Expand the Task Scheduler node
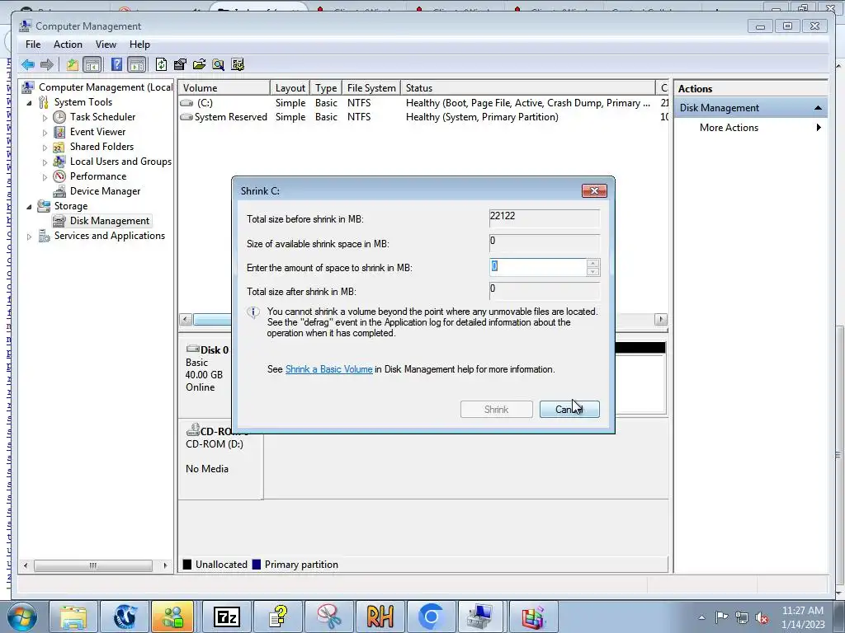Image resolution: width=845 pixels, height=633 pixels. (45, 117)
